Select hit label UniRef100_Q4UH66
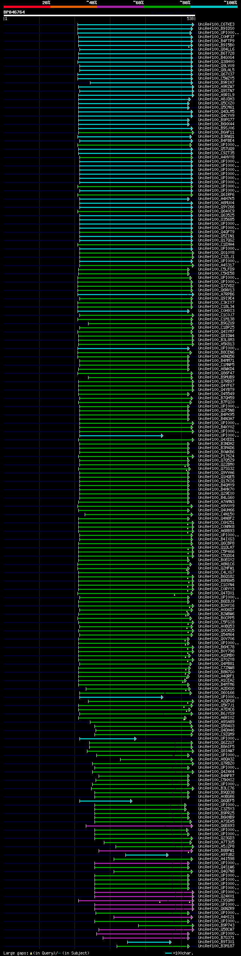241x956 pixels. point(216,510)
